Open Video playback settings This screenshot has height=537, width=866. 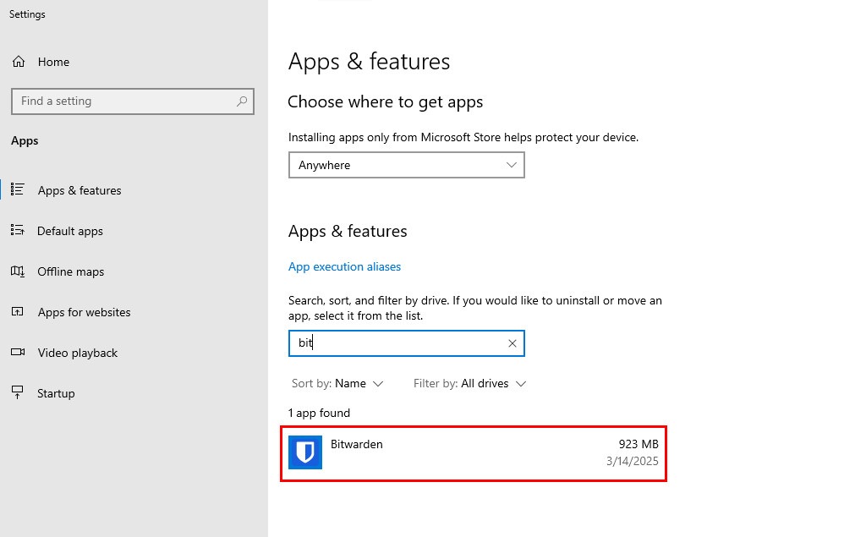pos(77,353)
